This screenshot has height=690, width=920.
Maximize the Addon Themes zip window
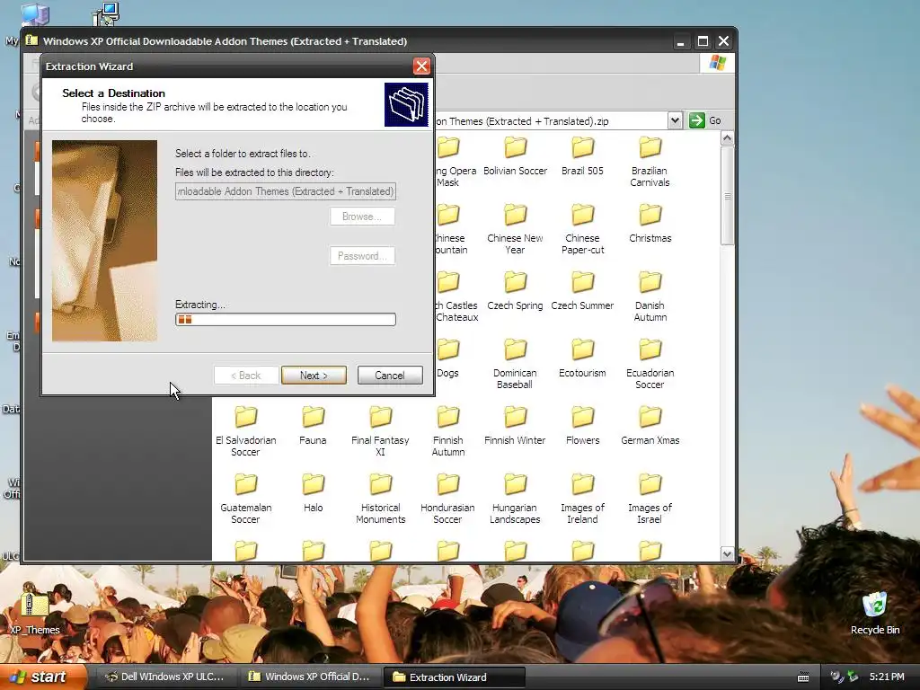point(703,41)
